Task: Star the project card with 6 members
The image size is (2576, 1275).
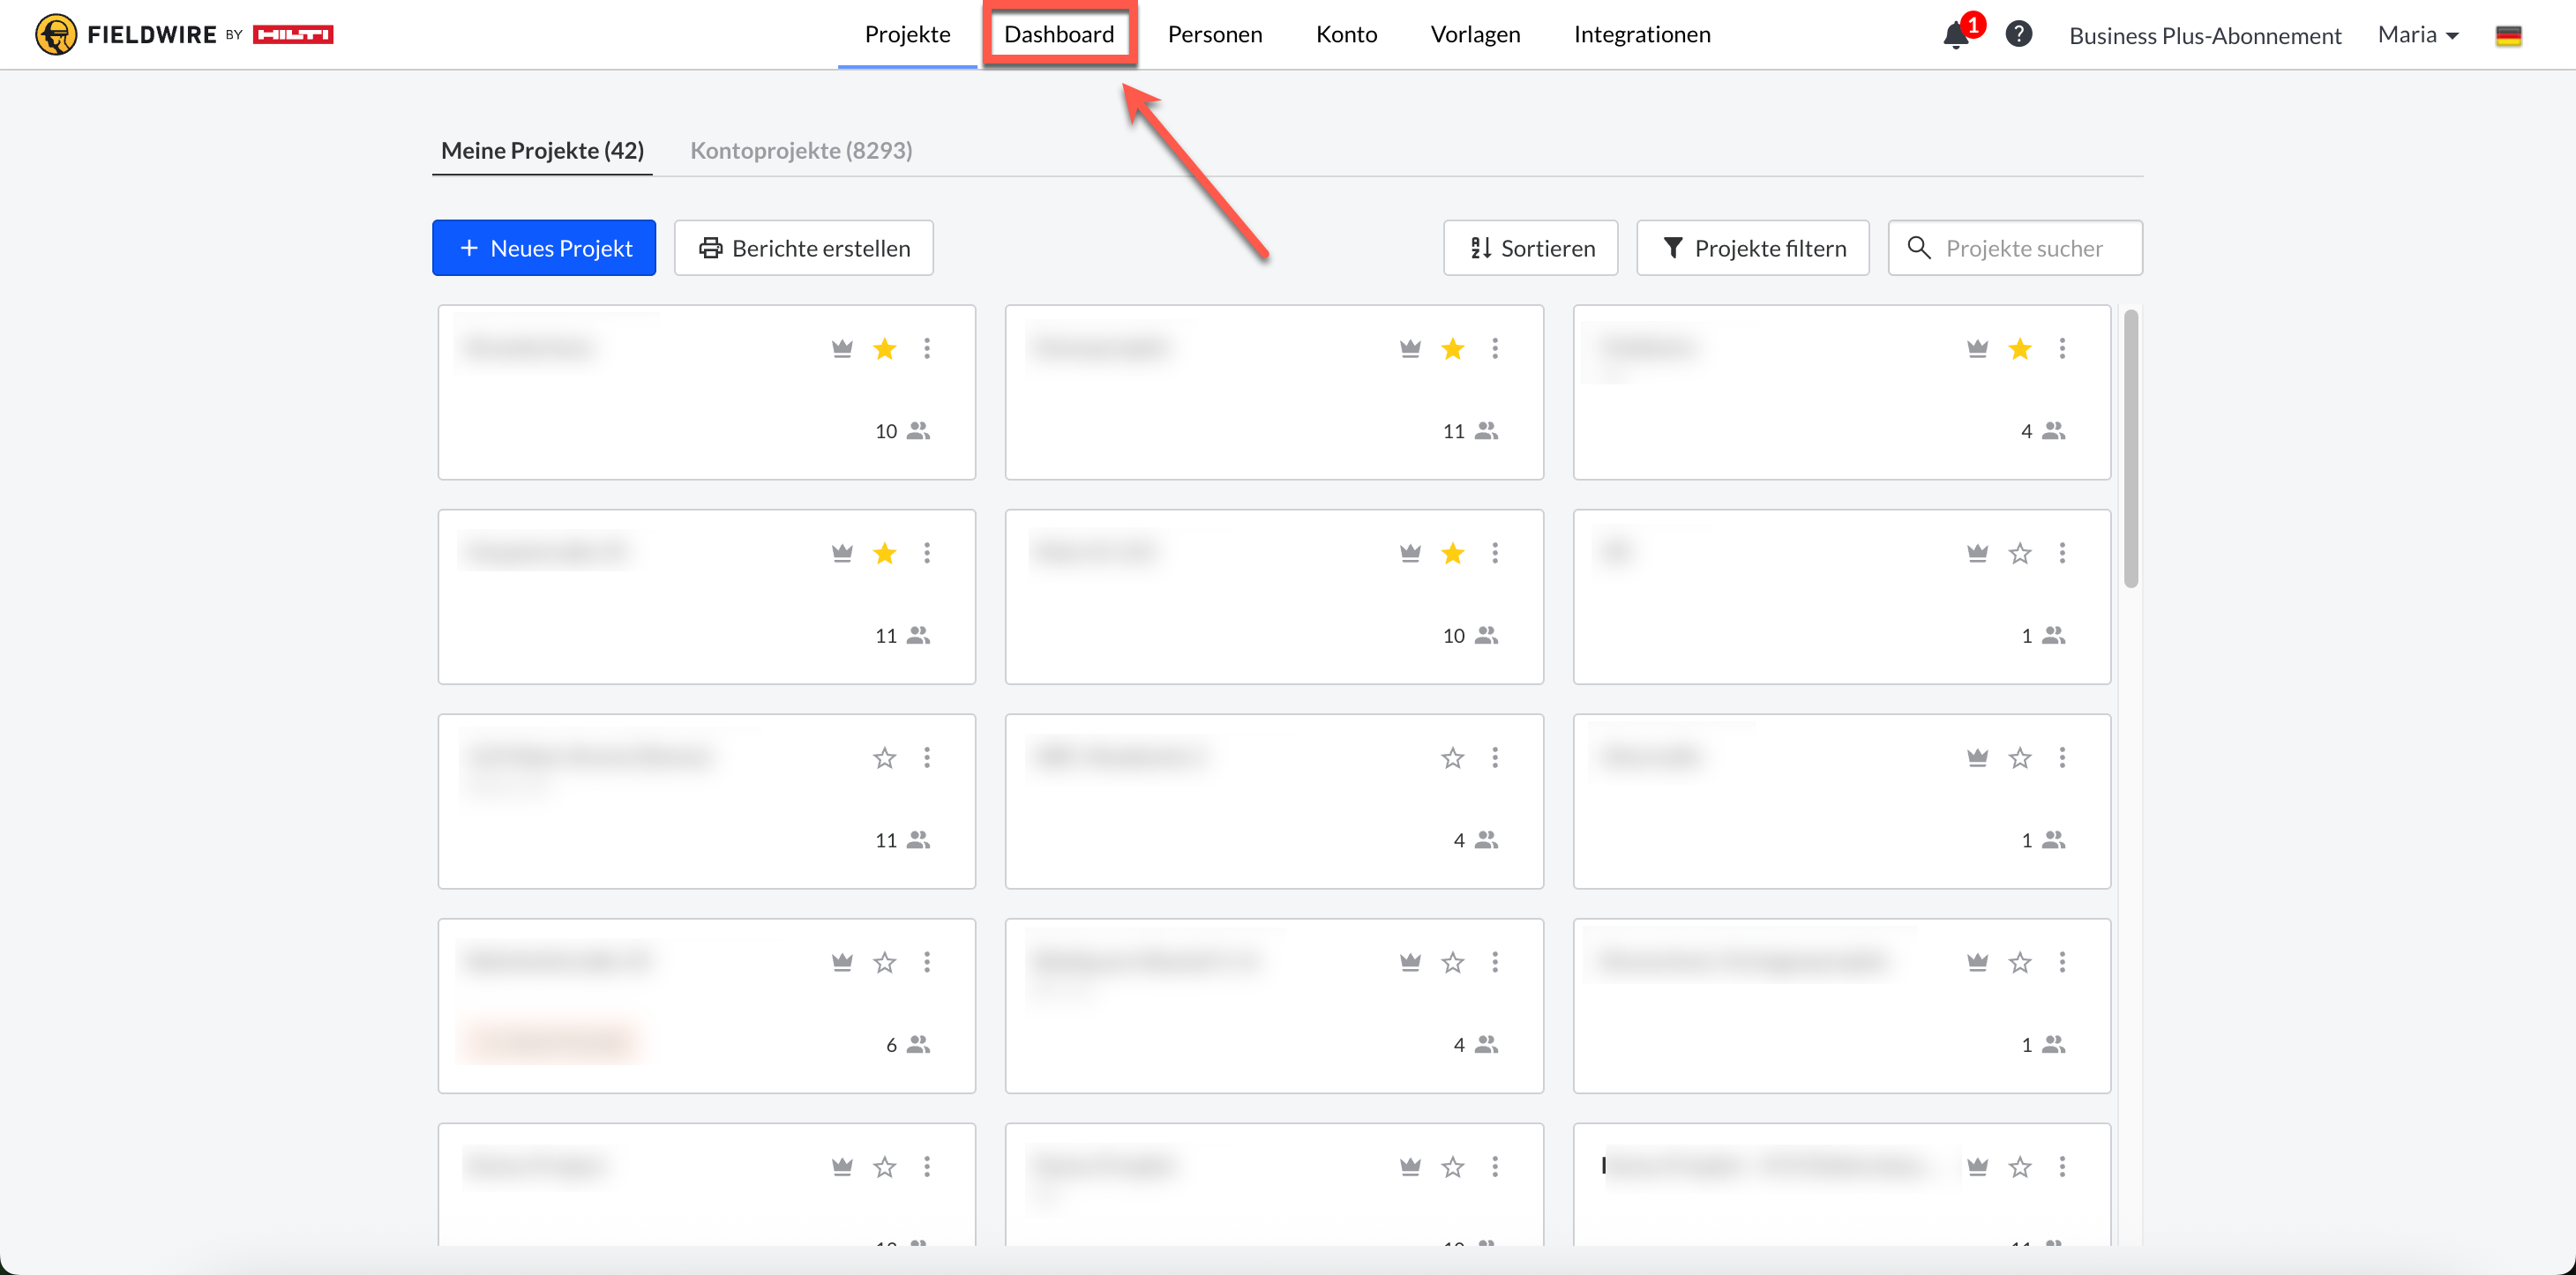Action: pos(884,961)
